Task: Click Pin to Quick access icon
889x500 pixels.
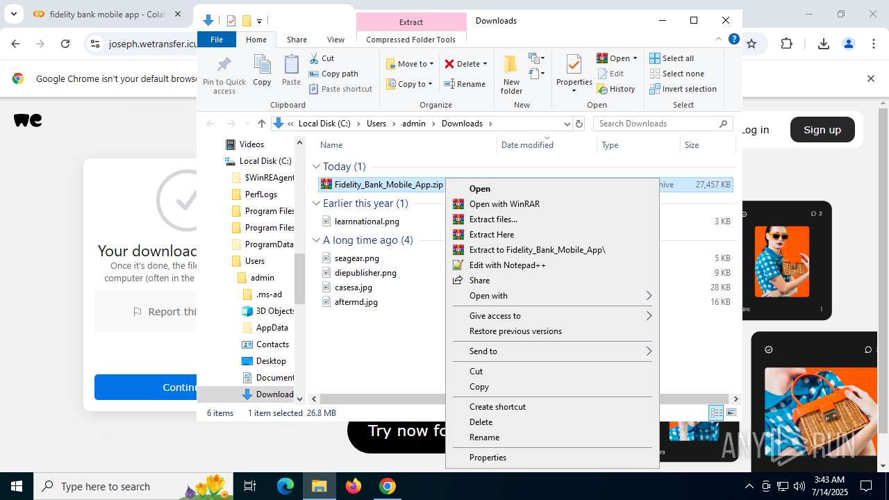Action: point(224,75)
